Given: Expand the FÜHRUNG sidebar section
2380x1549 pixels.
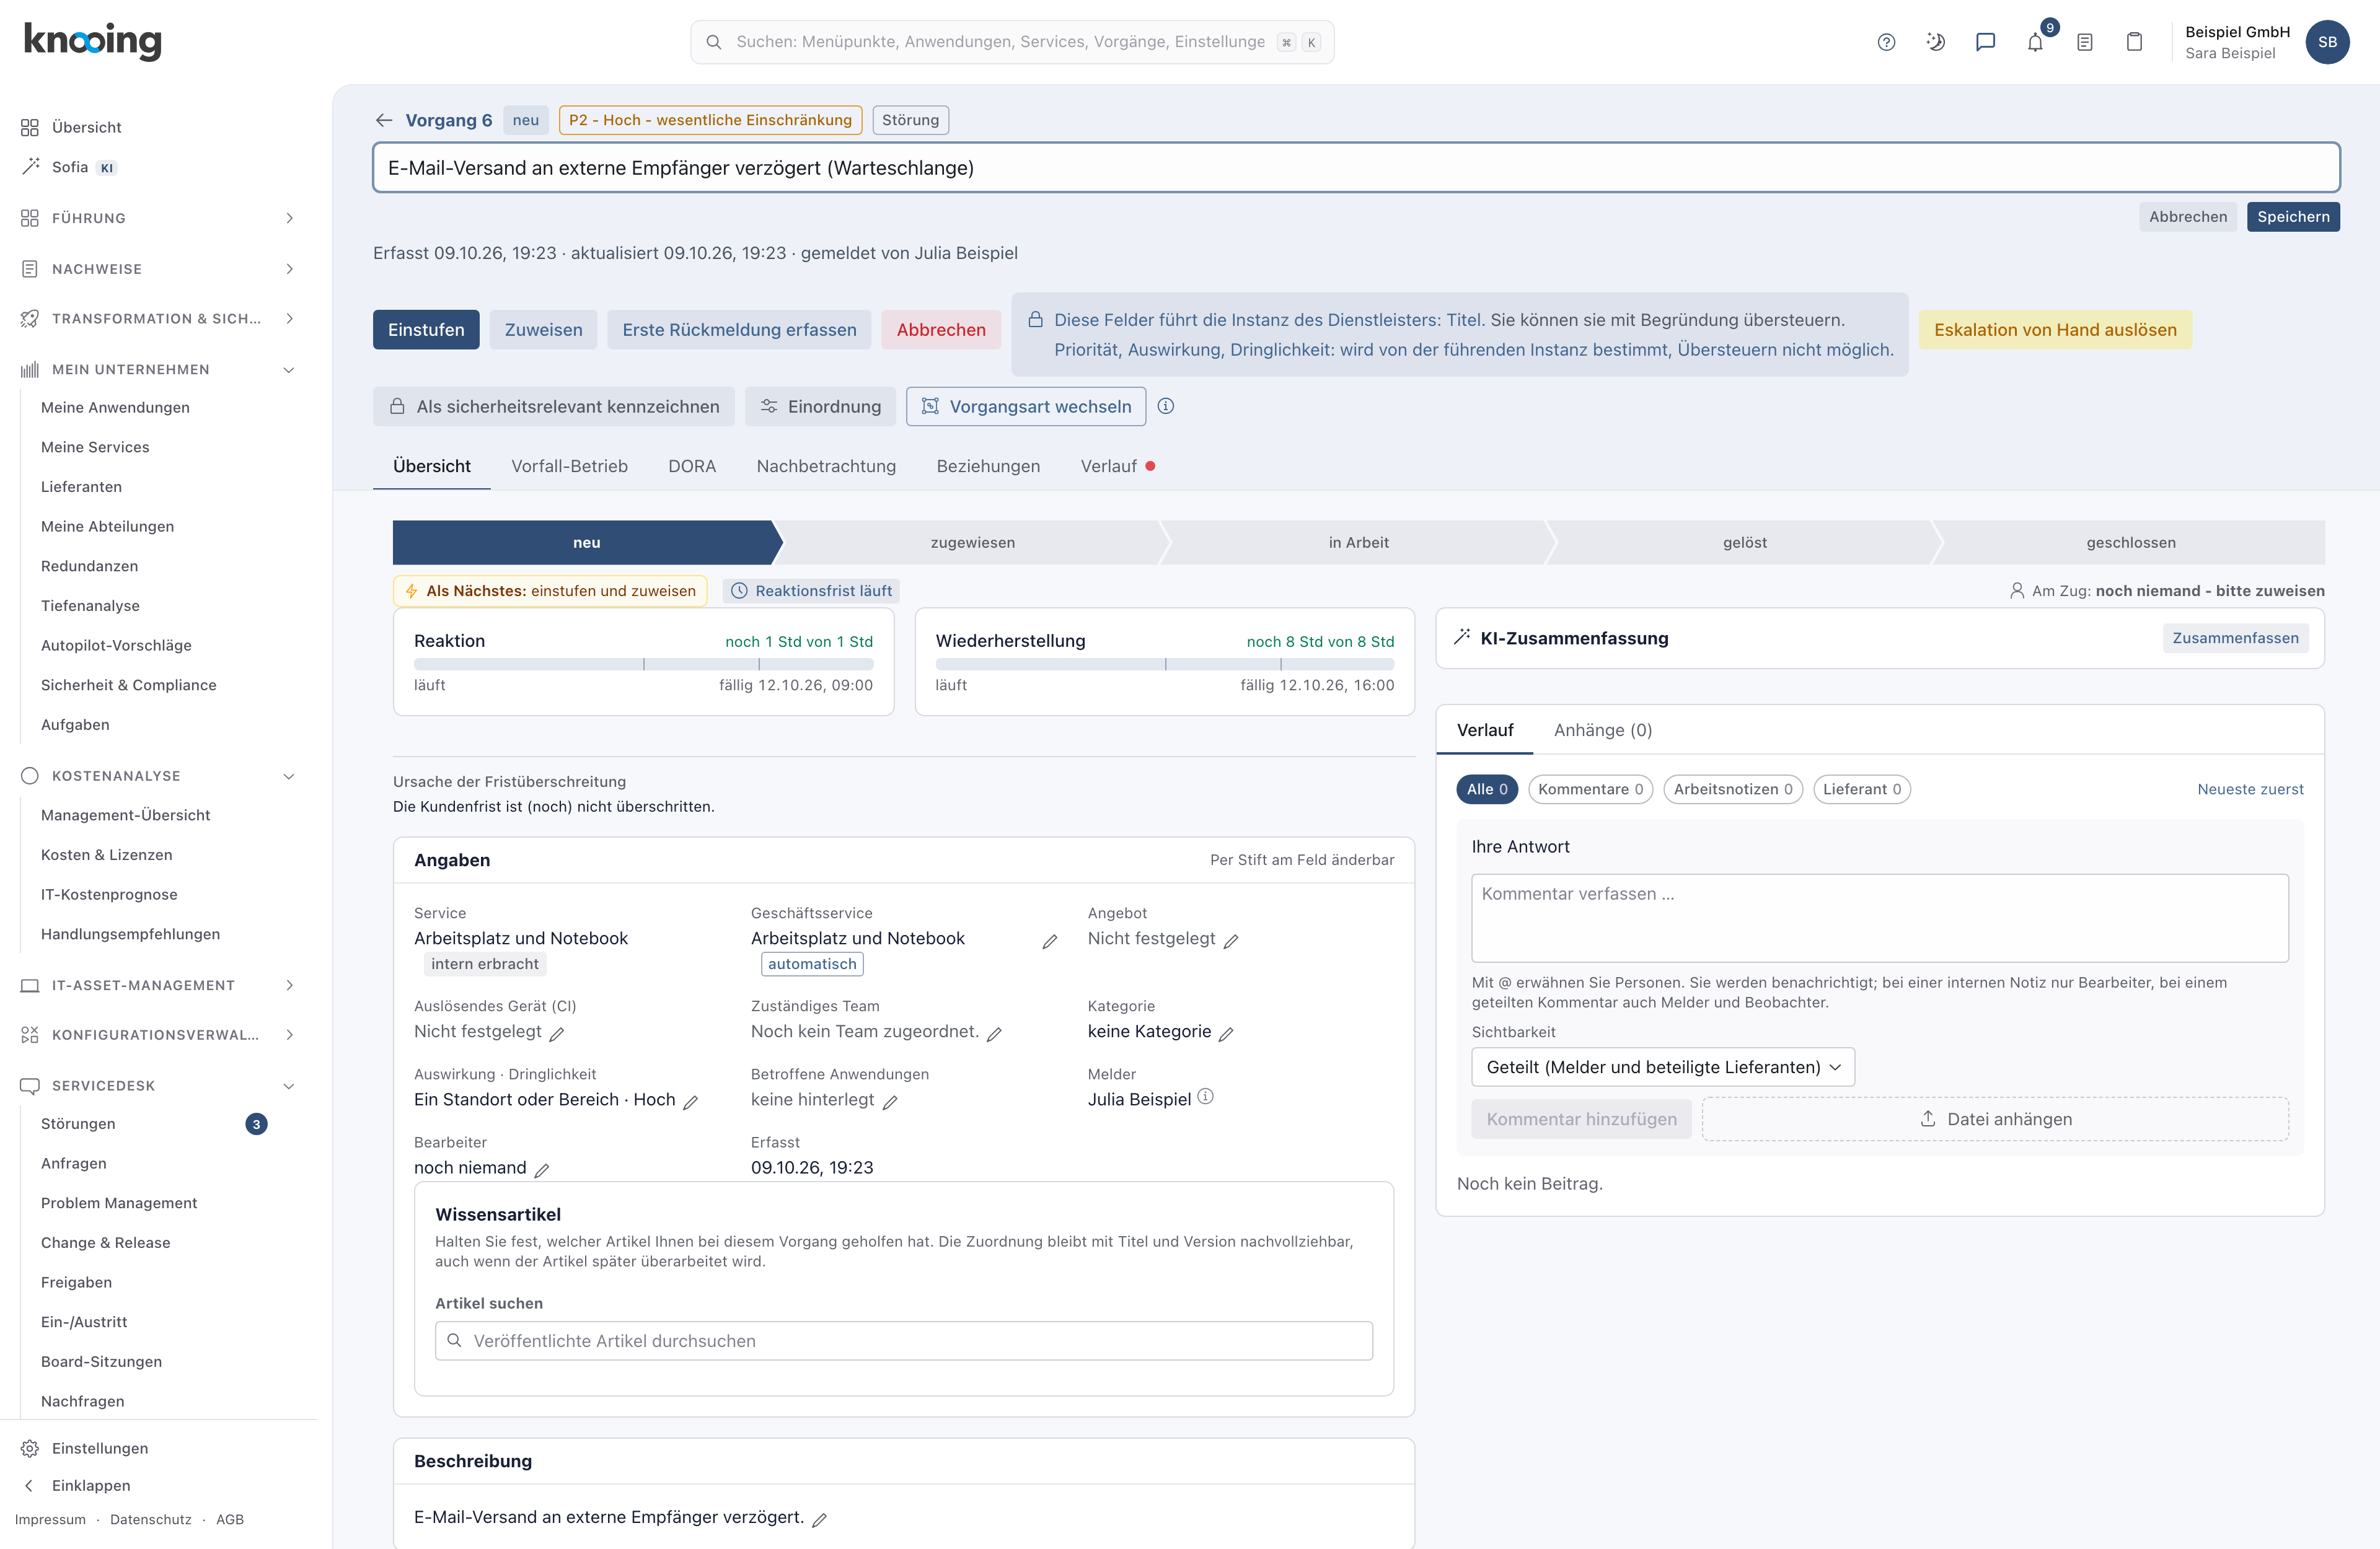Looking at the screenshot, I should coord(159,218).
